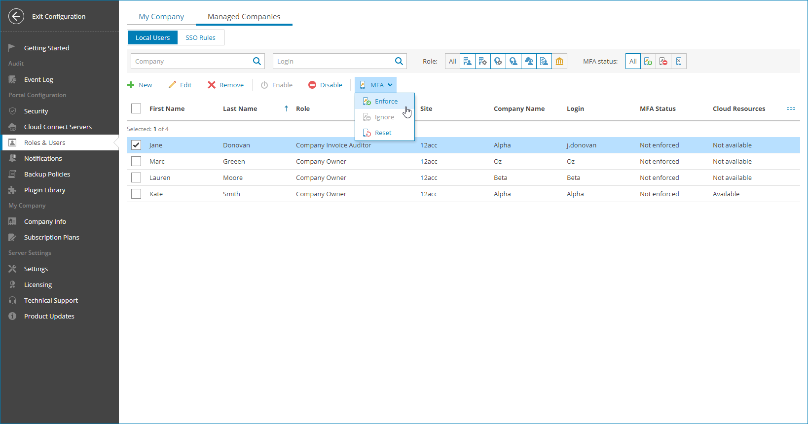Click the Enable button in toolbar
Image resolution: width=808 pixels, height=424 pixels.
[x=277, y=85]
